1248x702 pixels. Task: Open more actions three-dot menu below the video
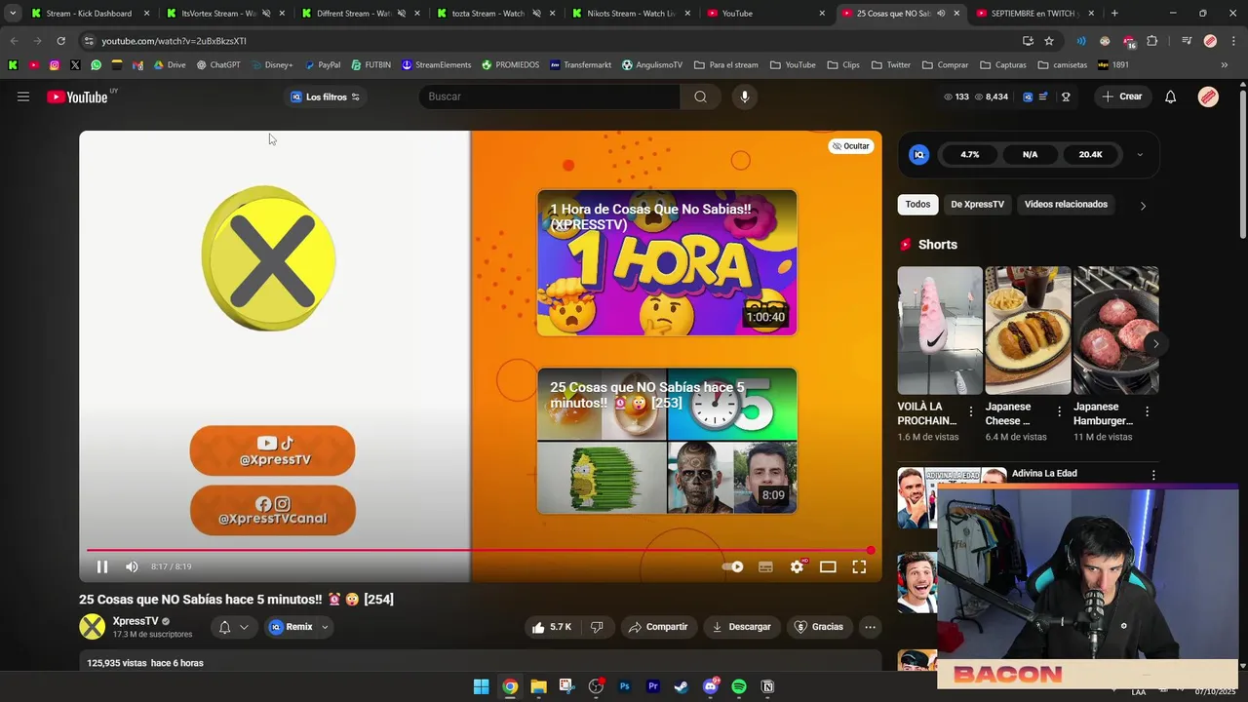(x=870, y=627)
